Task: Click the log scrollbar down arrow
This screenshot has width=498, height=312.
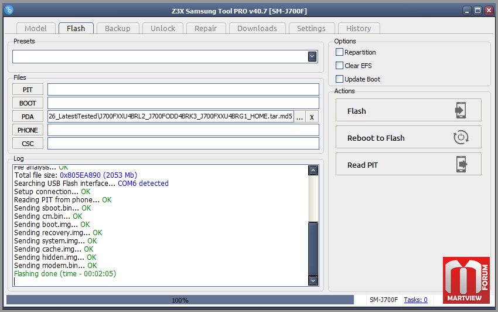Action: [x=313, y=280]
